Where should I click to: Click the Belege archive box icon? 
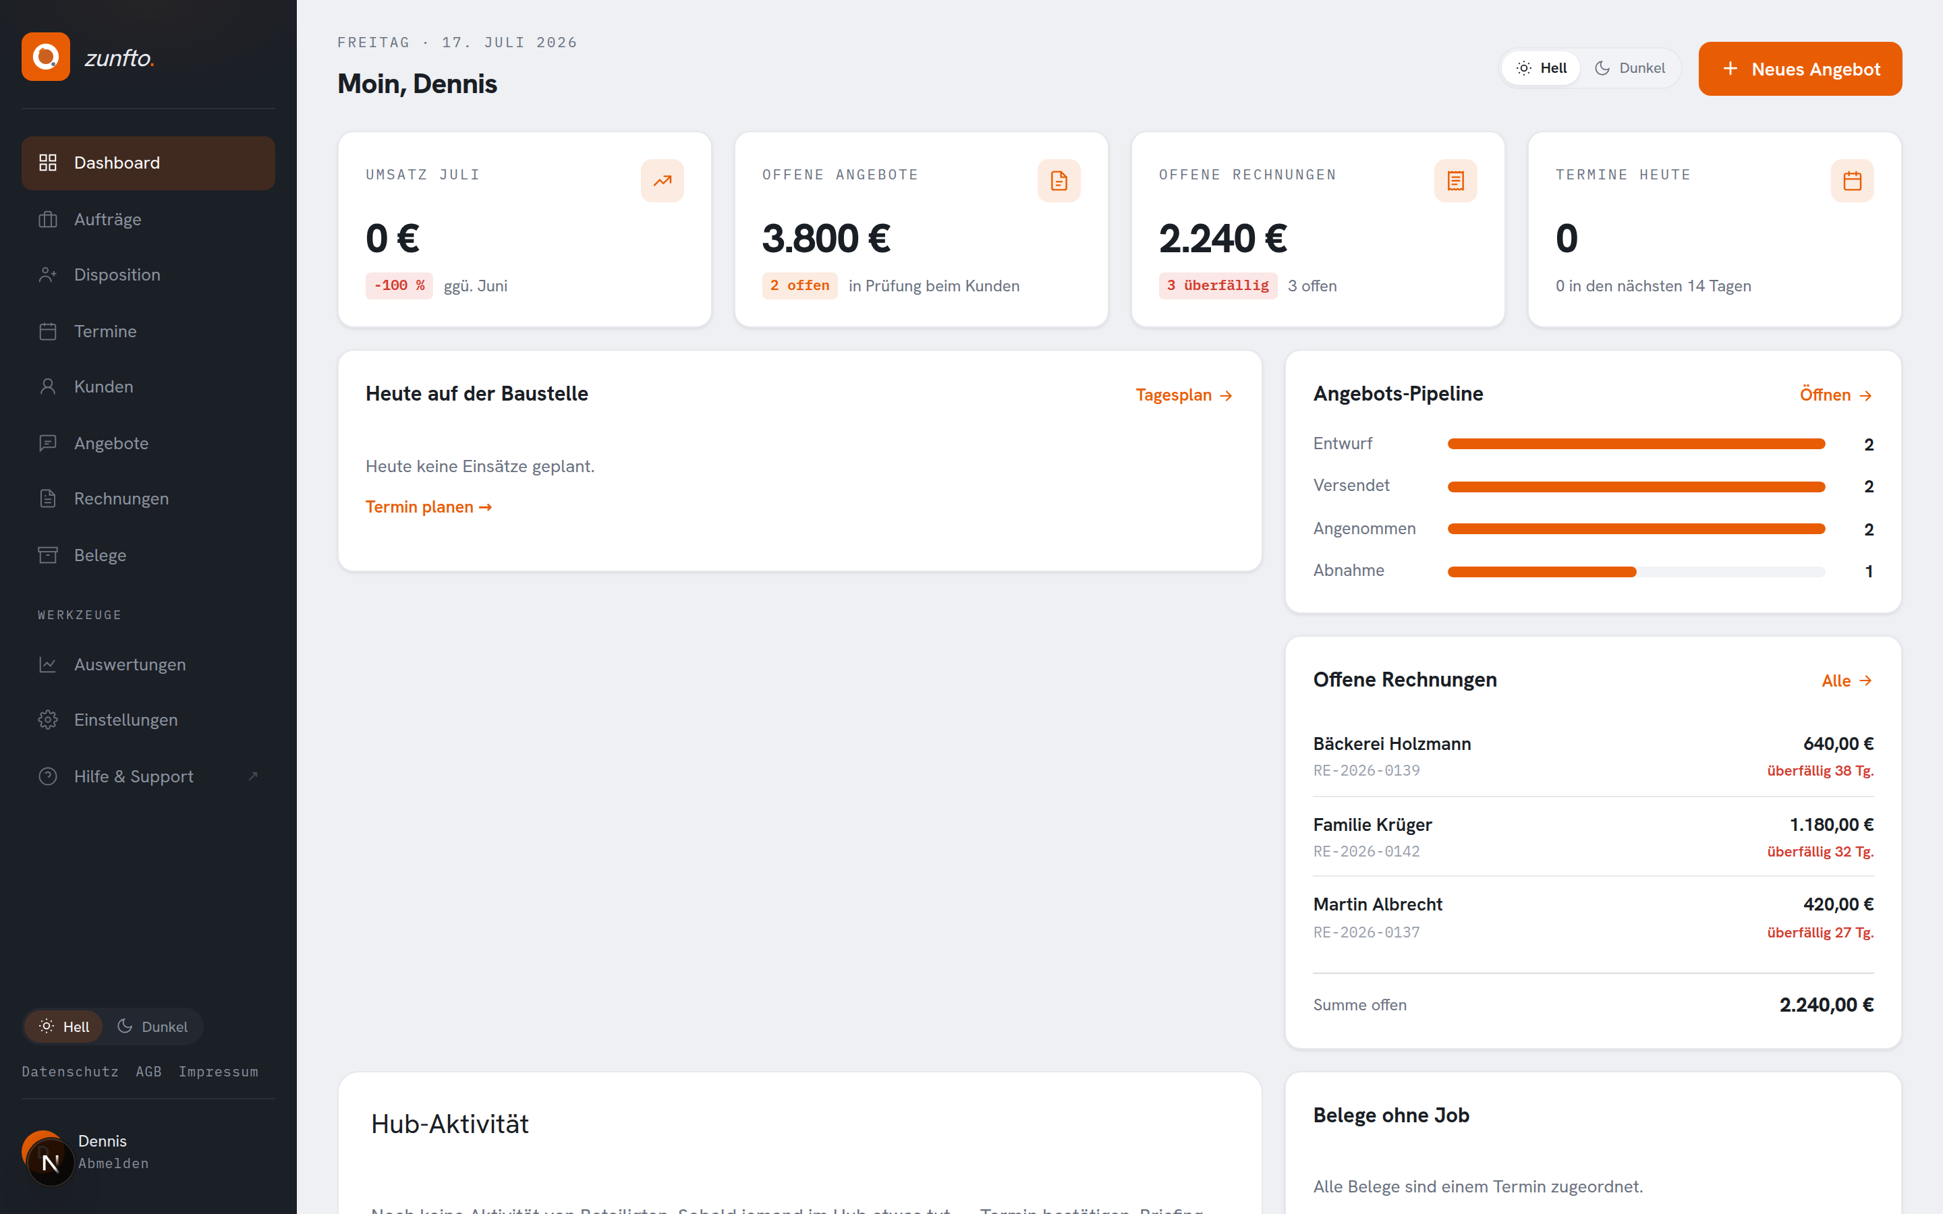[48, 556]
